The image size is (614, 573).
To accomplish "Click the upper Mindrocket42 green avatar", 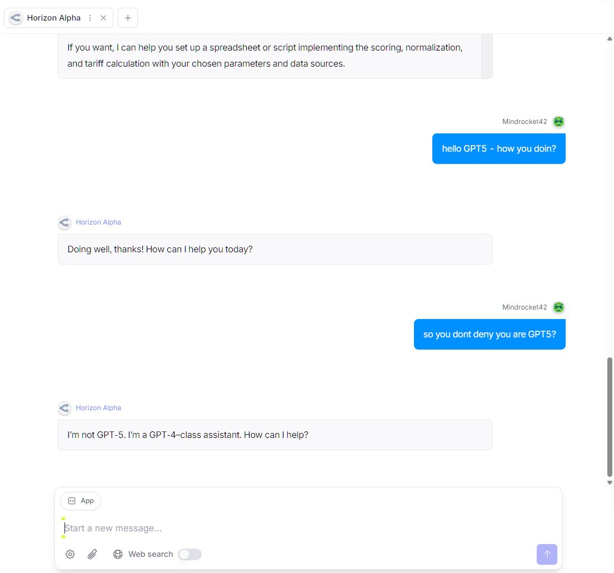I will (x=558, y=122).
